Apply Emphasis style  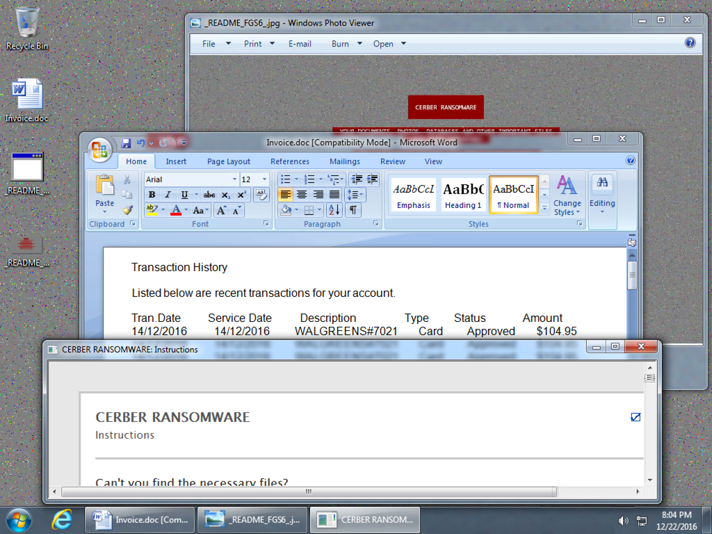413,195
